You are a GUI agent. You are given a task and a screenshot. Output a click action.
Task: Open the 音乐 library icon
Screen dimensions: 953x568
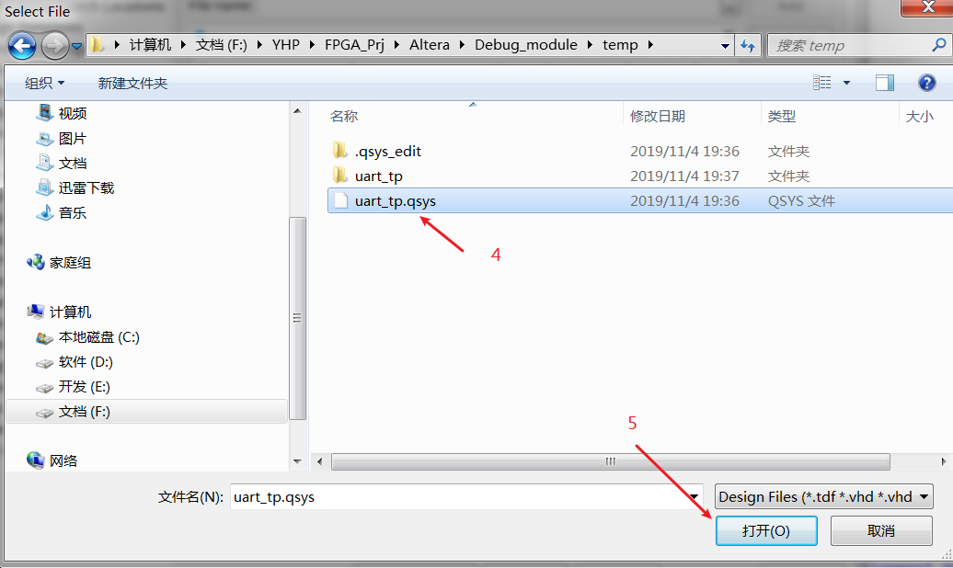[x=44, y=212]
